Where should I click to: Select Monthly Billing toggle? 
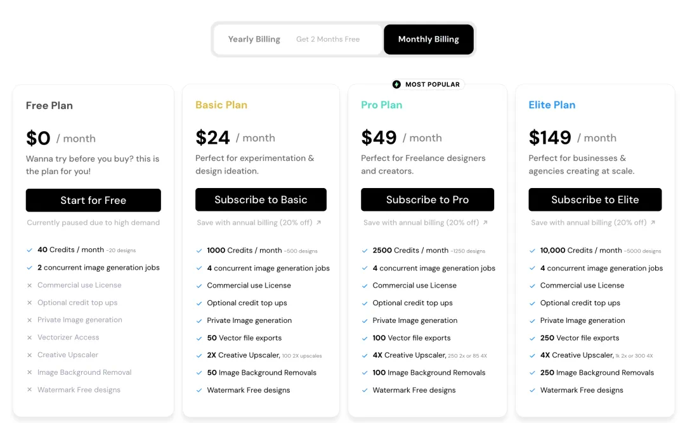428,39
